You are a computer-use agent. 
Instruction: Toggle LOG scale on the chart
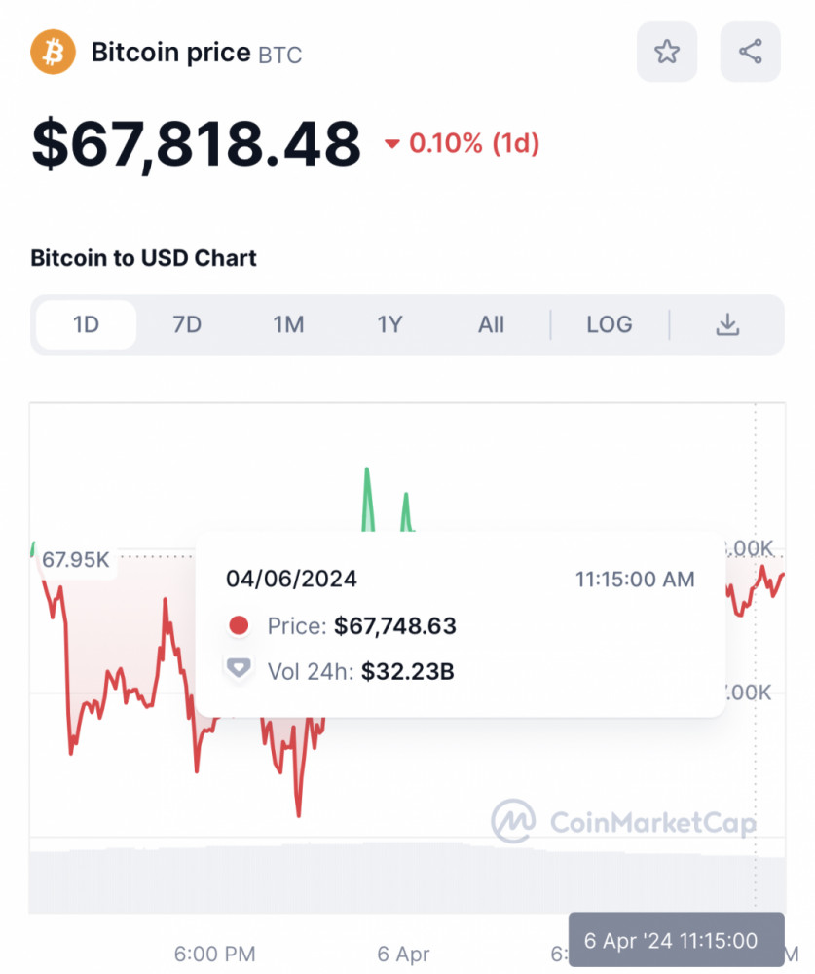(610, 324)
